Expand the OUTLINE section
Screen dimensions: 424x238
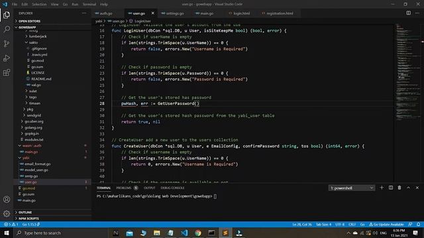tap(53, 212)
